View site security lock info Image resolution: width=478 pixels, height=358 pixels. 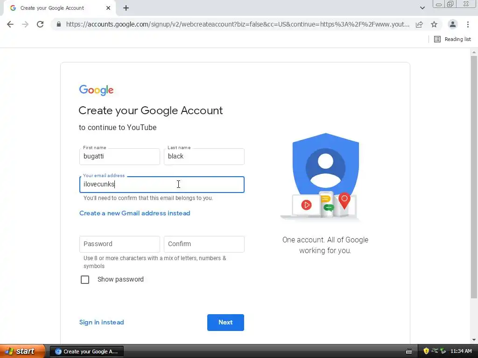[x=59, y=24]
